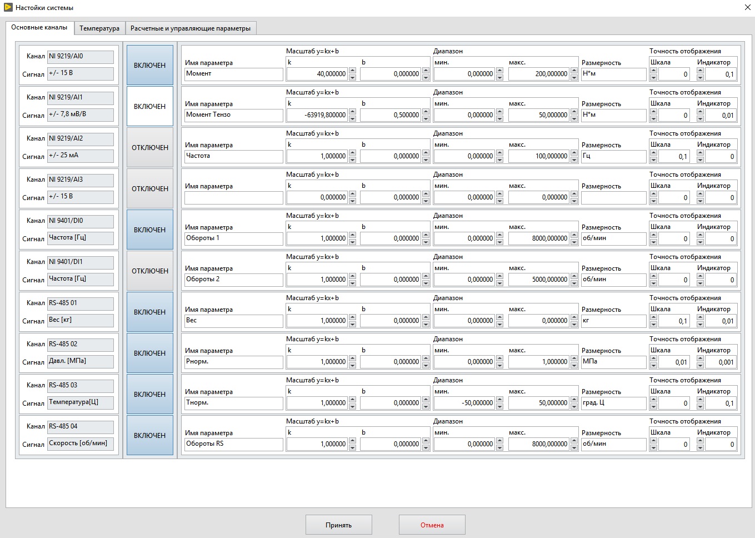Increment k value in Вес row
This screenshot has width=755, height=538.
pos(352,317)
